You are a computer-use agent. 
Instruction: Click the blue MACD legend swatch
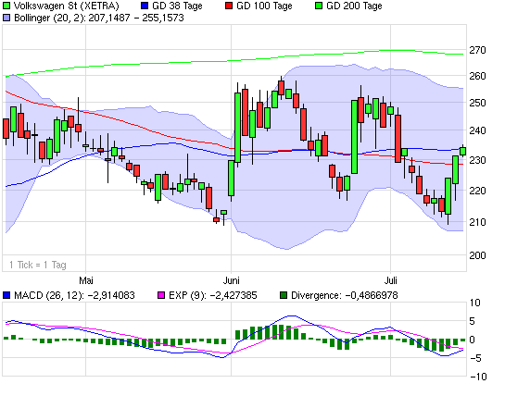[6, 295]
